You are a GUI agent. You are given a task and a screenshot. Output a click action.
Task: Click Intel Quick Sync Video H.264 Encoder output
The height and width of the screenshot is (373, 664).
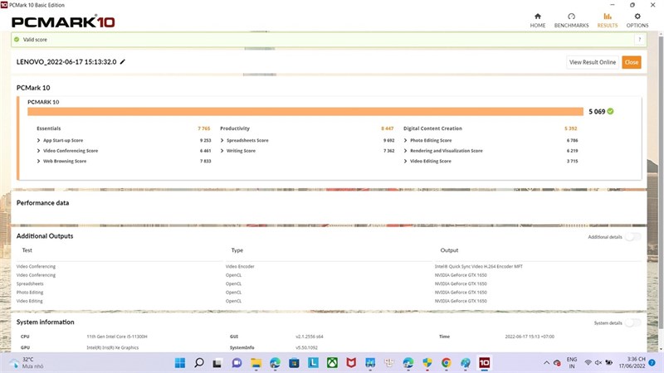479,266
